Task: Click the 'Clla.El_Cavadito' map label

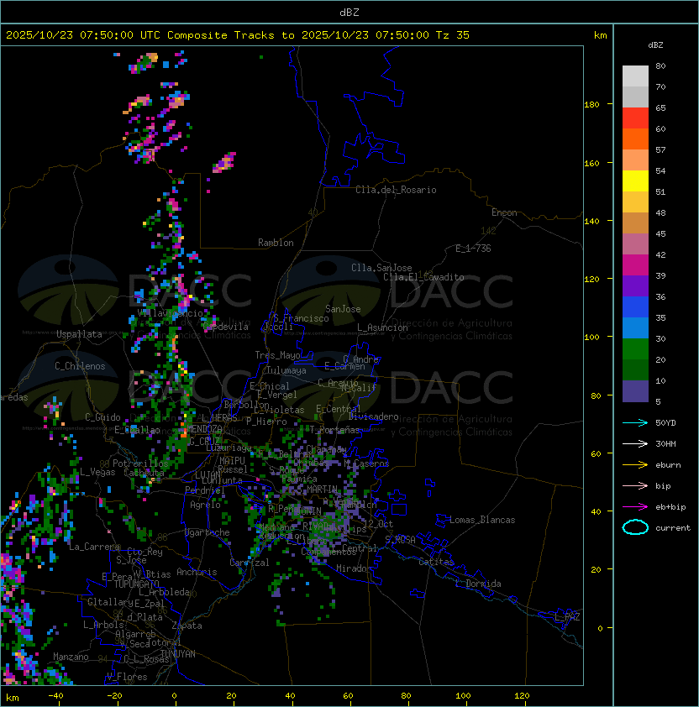Action: (423, 277)
